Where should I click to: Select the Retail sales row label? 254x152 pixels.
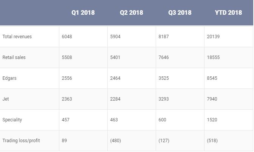pyautogui.click(x=14, y=57)
